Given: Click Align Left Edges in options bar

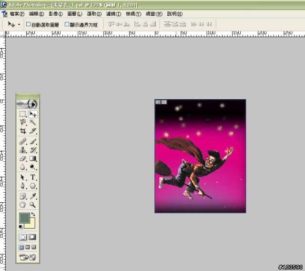Looking at the screenshot, I should [137, 24].
